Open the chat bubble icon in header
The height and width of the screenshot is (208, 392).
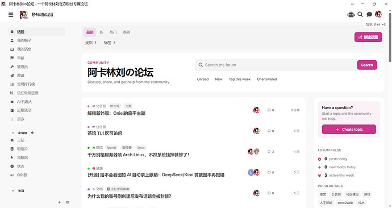coord(369,15)
